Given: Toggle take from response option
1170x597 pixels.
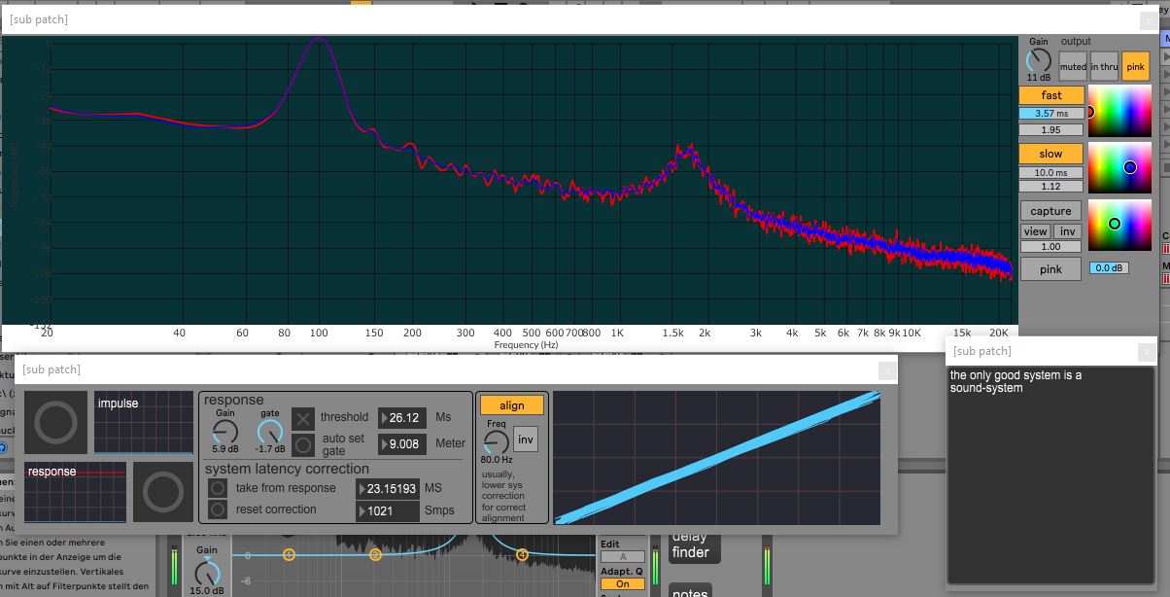Looking at the screenshot, I should (x=219, y=488).
